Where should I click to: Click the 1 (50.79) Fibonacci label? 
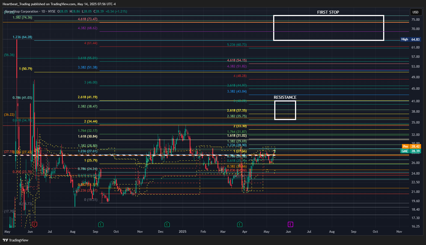(26, 69)
